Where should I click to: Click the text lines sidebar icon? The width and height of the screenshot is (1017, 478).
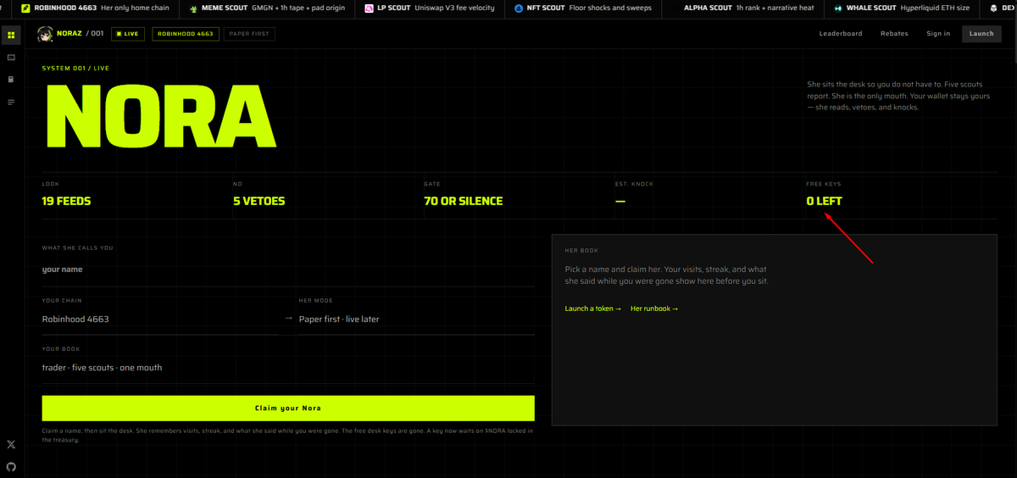point(11,102)
